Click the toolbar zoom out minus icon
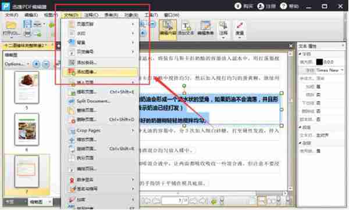 pyautogui.click(x=152, y=24)
